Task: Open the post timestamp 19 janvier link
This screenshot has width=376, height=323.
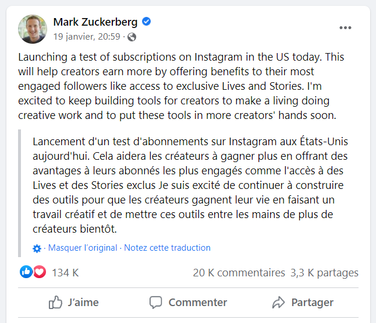Action: point(87,37)
